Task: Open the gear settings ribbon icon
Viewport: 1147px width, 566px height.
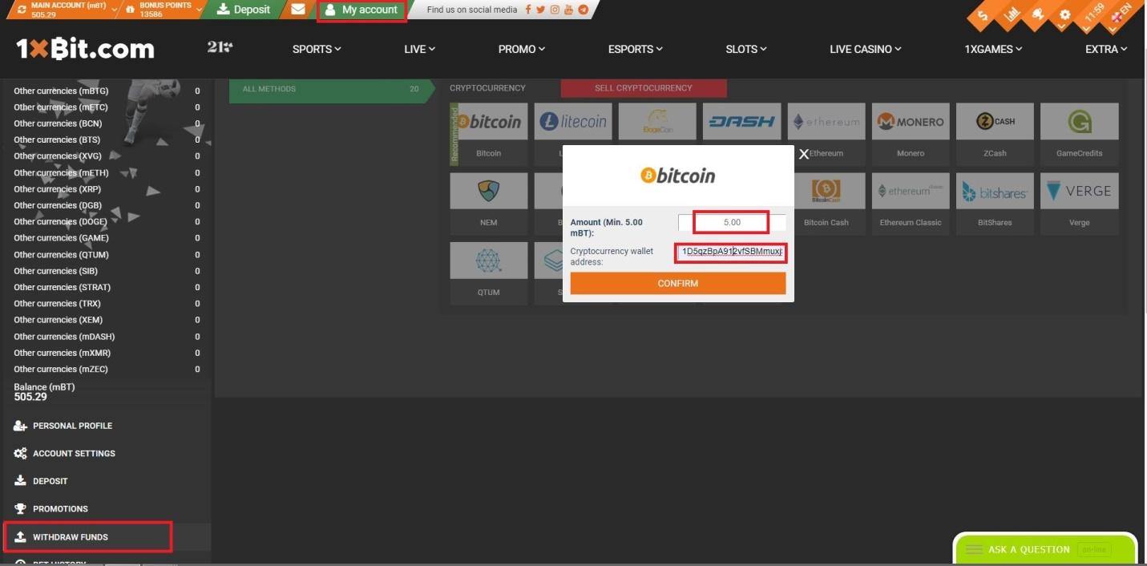Action: tap(1064, 14)
